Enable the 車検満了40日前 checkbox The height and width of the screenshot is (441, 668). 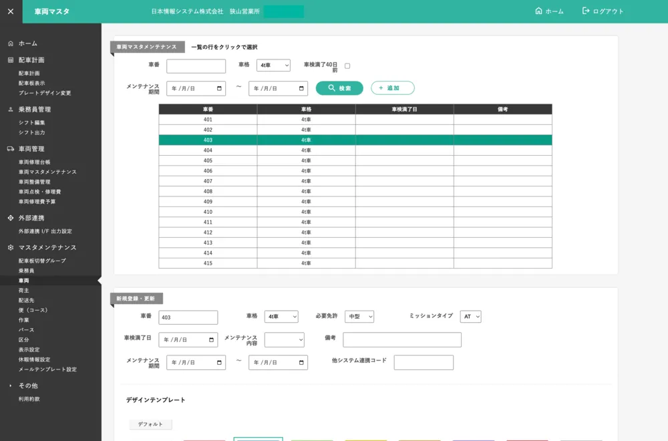click(347, 66)
